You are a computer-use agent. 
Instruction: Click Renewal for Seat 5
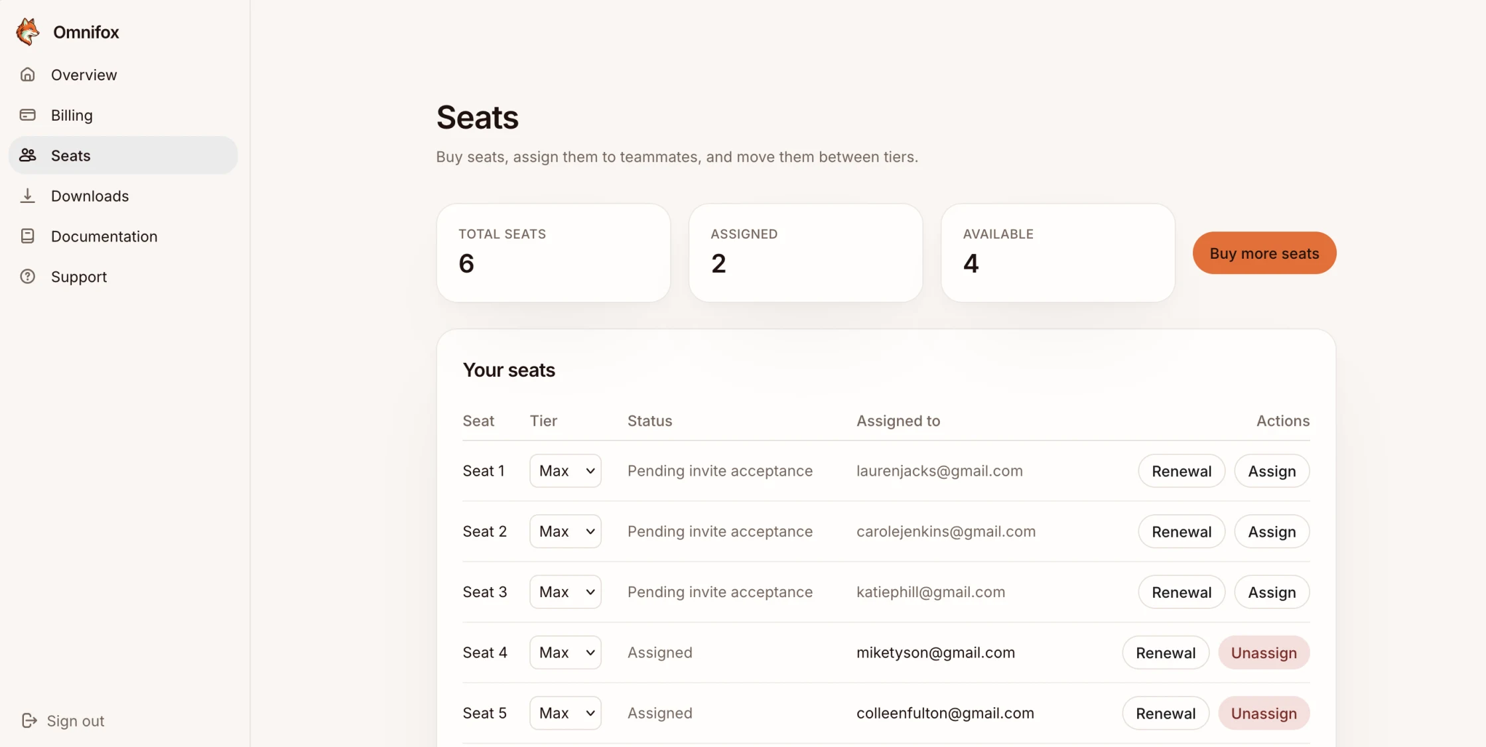point(1166,713)
